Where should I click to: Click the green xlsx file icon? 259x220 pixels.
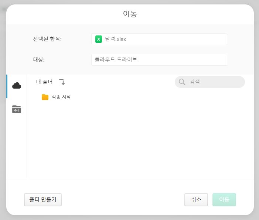point(99,39)
